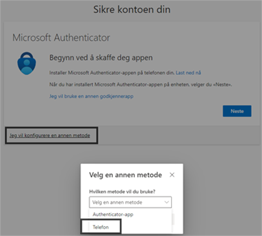Screen dimensions: 262x236
Task: Click the 'Sikre kontoen din' page heading
Action: (132, 10)
